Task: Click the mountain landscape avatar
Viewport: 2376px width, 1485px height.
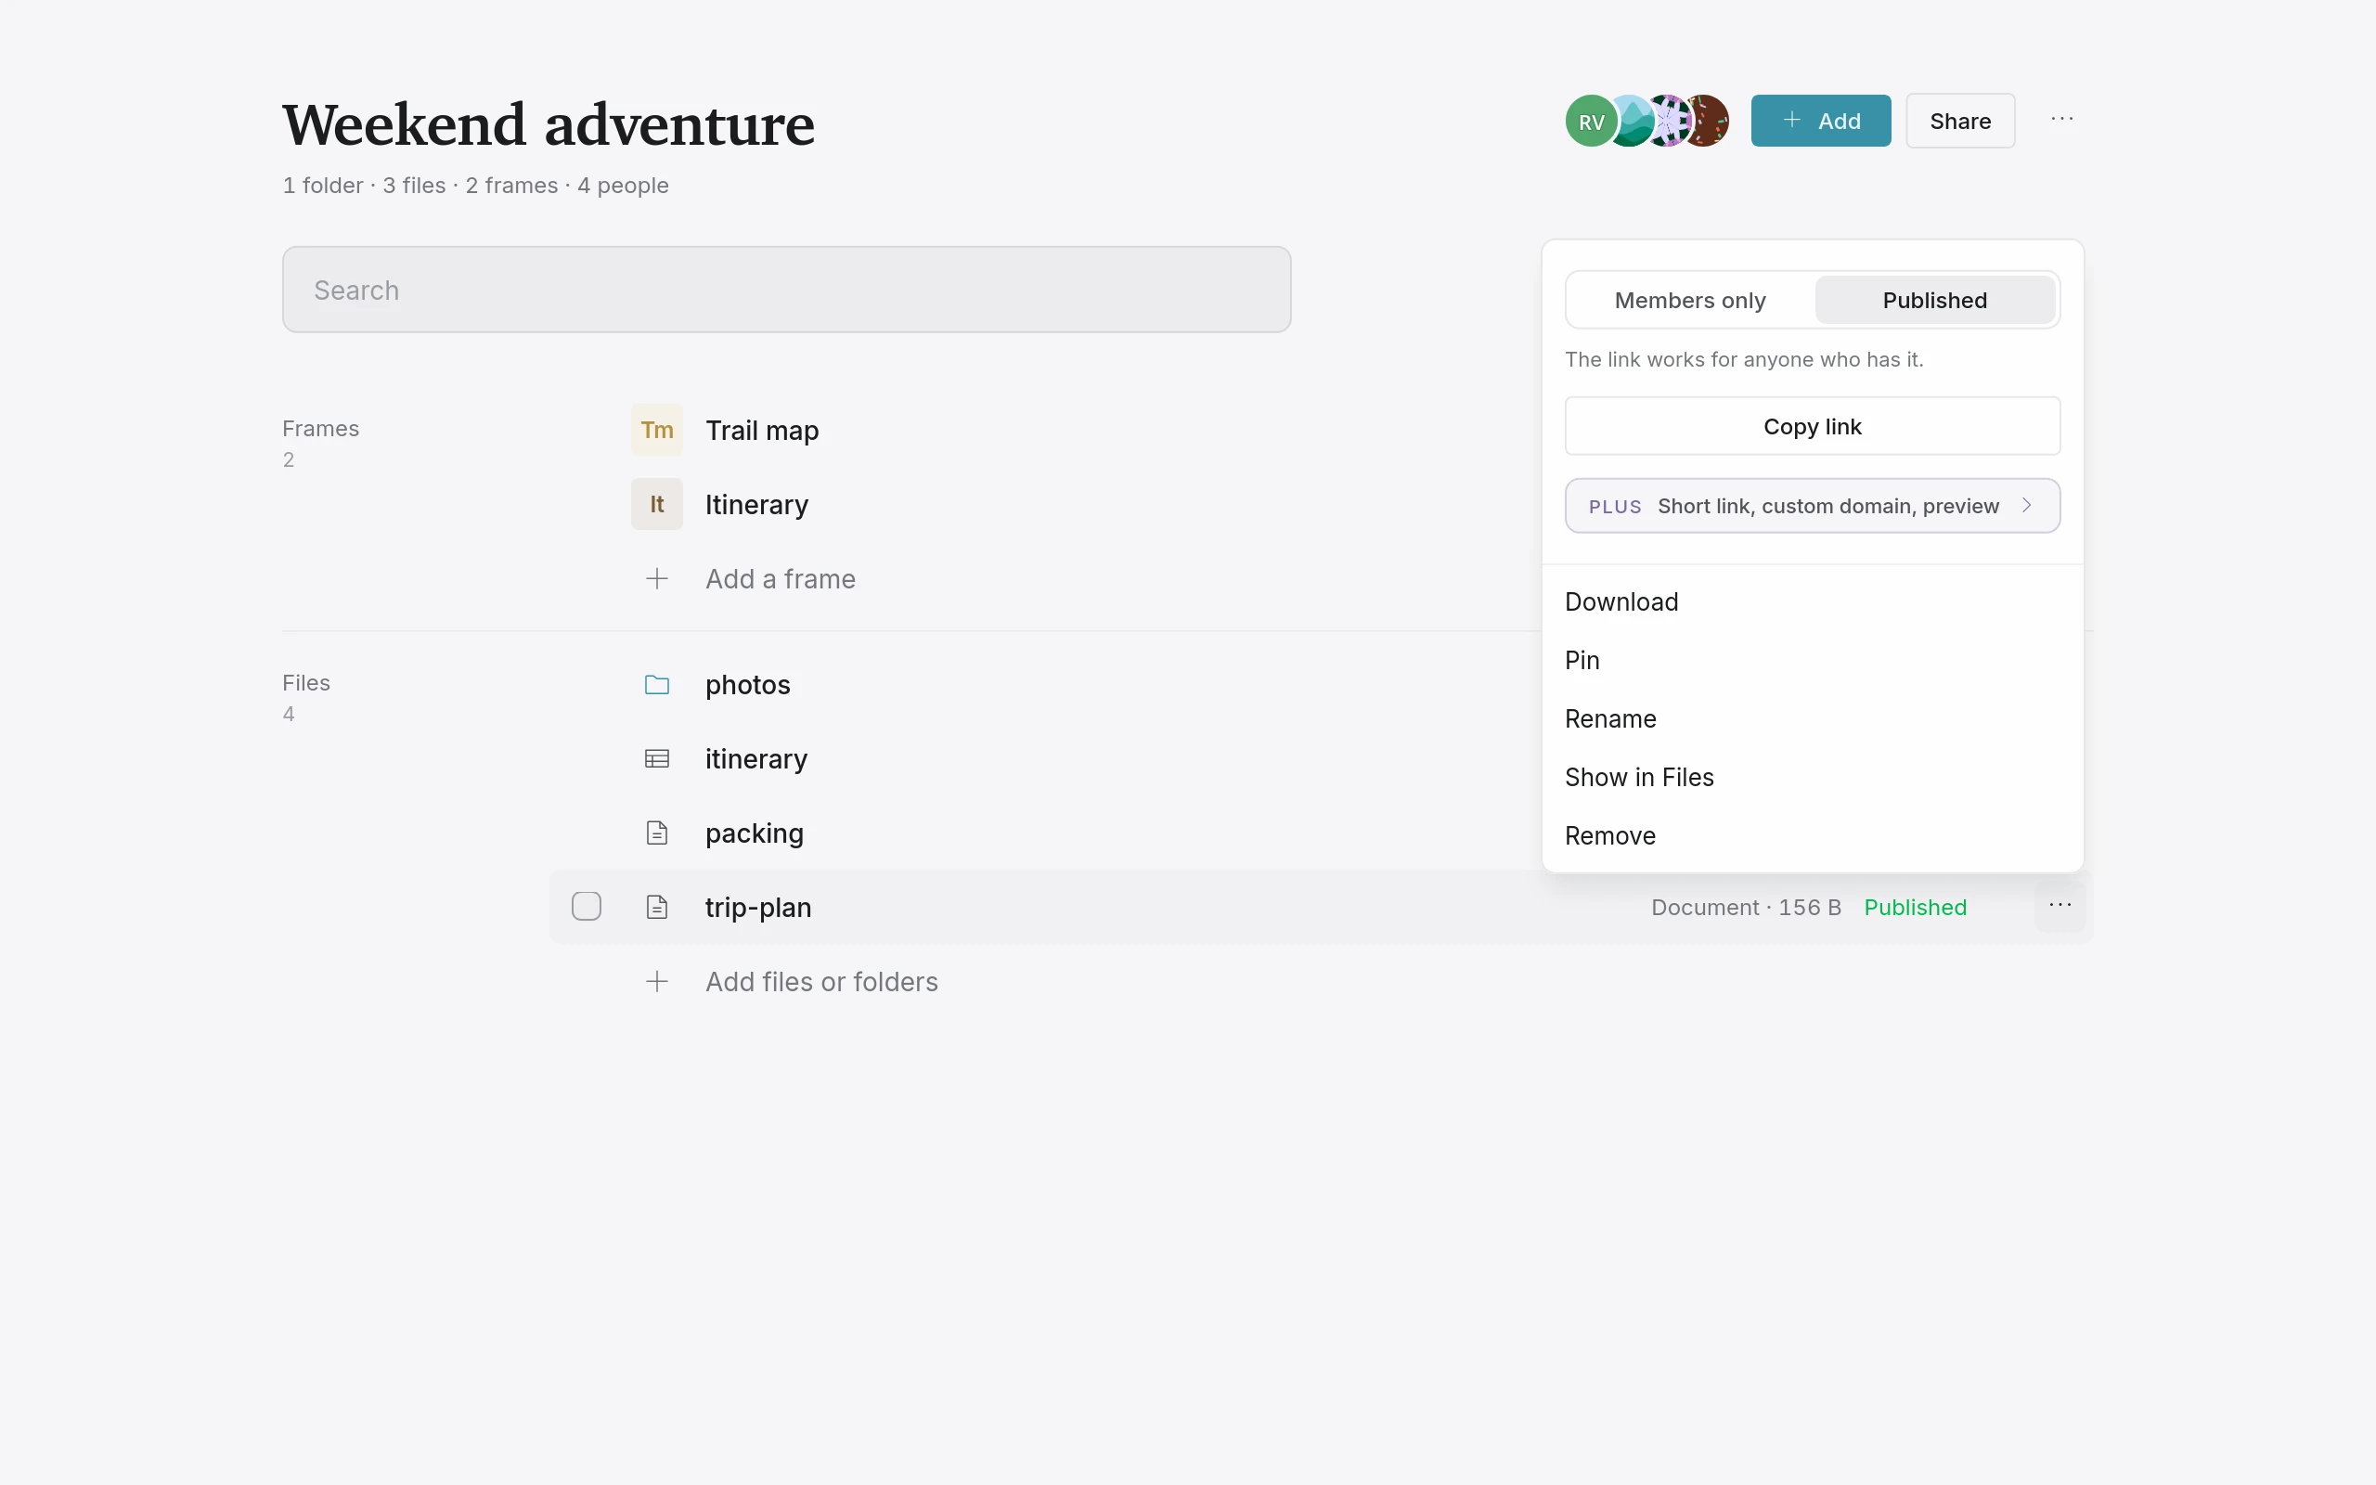Action: click(1633, 121)
